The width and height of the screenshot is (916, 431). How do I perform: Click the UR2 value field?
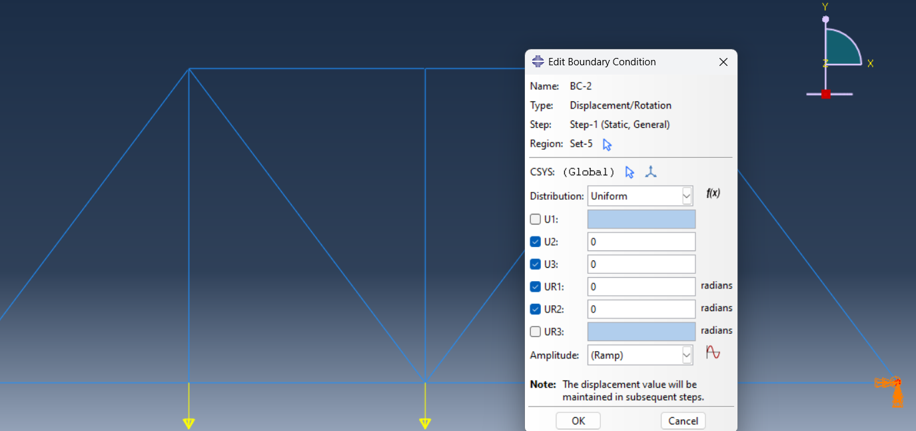click(x=642, y=309)
